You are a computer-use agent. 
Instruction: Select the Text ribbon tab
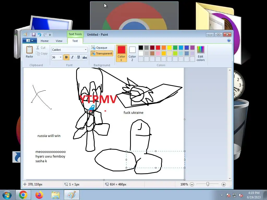coord(75,41)
